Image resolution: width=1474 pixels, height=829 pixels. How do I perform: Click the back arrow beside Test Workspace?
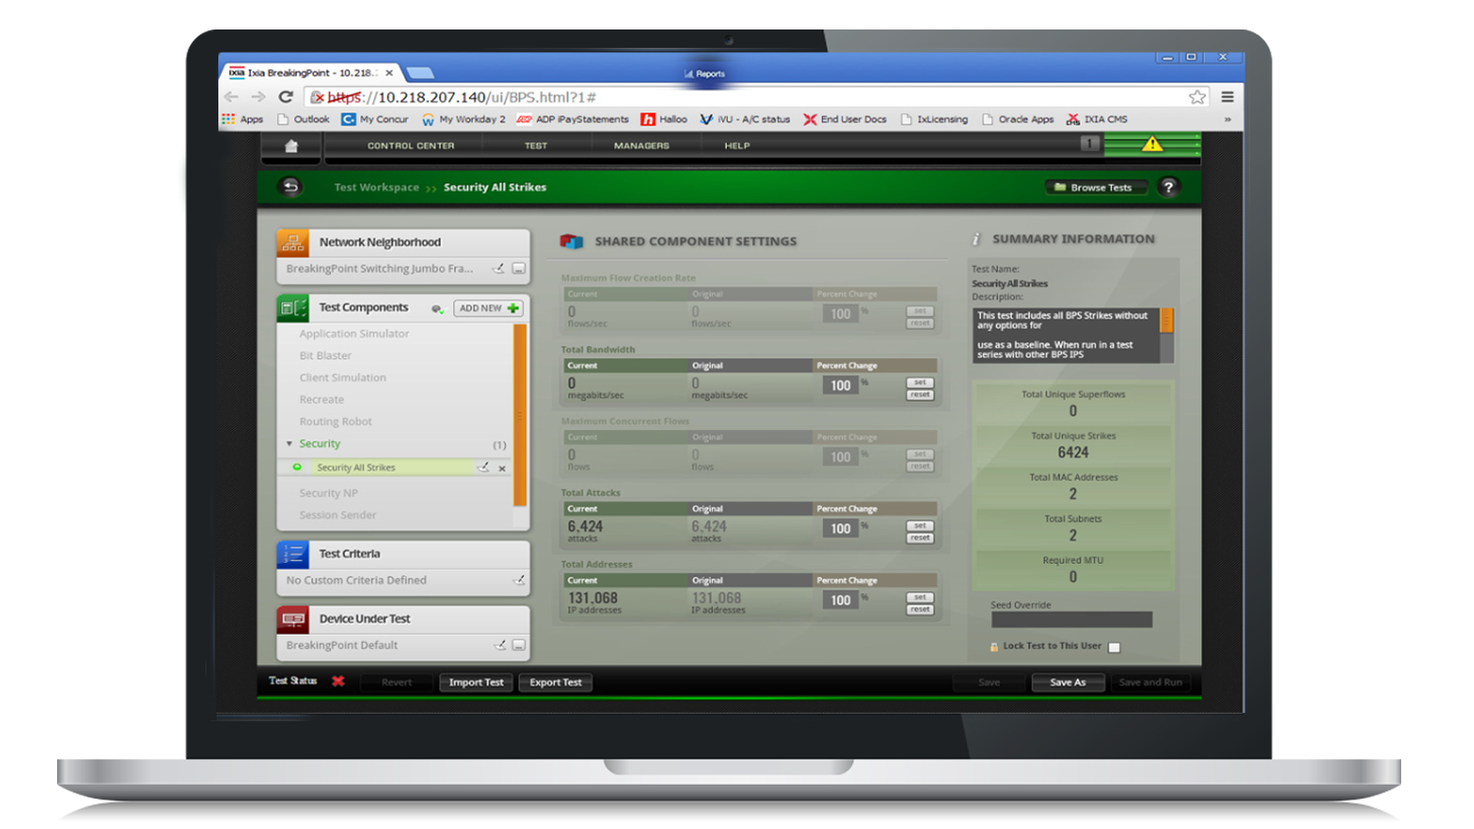tap(290, 187)
